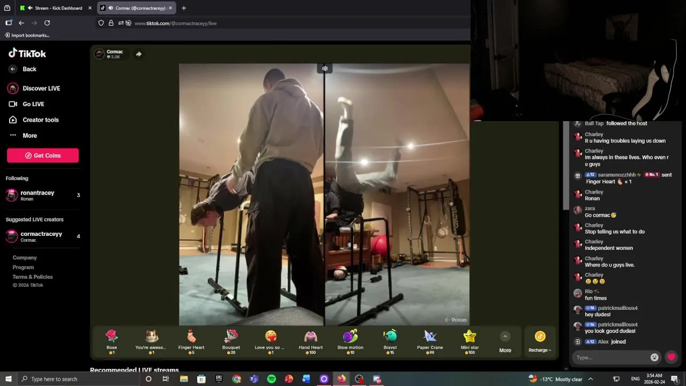Screen dimensions: 686x386
Task: Send the Slow motion gift
Action: [351, 342]
